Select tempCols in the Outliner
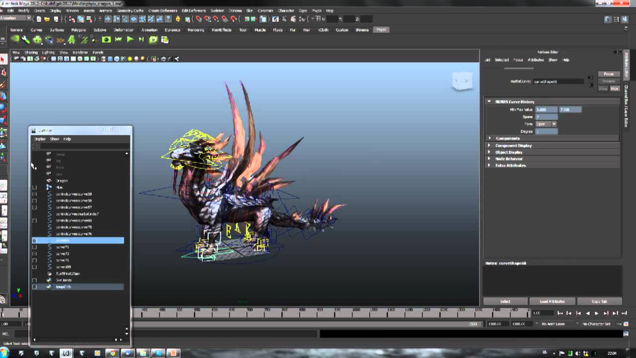636x358 pixels. click(x=64, y=287)
